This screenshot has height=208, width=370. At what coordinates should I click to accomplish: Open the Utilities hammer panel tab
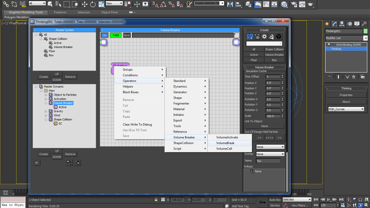(x=364, y=24)
